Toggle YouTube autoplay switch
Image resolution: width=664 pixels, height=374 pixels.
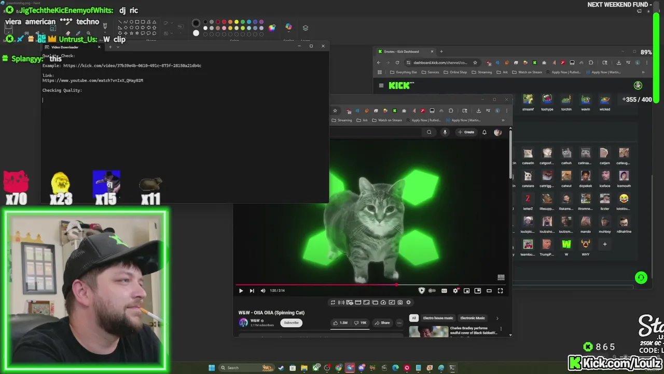(432, 291)
